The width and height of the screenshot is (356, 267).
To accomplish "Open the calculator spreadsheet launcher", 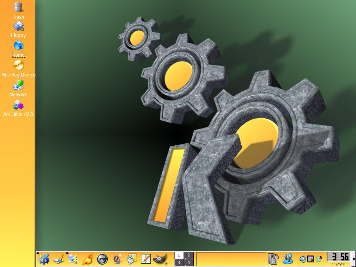I will coord(131,259).
